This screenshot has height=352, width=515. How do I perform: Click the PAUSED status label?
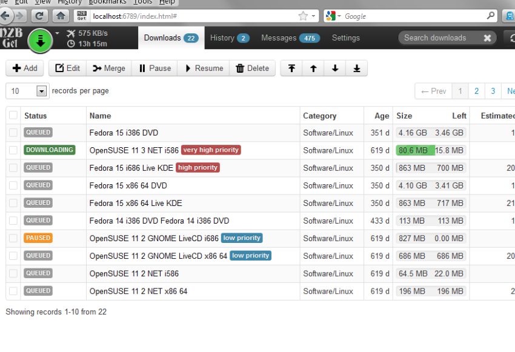click(38, 237)
